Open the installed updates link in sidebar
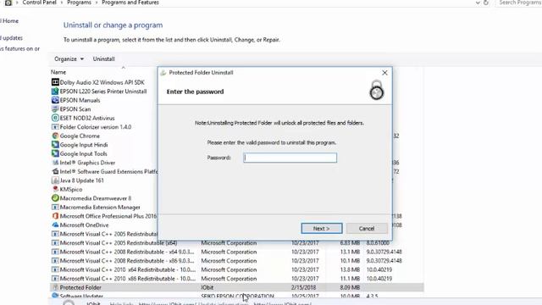Screen dimensions: 542x305 tap(11, 37)
